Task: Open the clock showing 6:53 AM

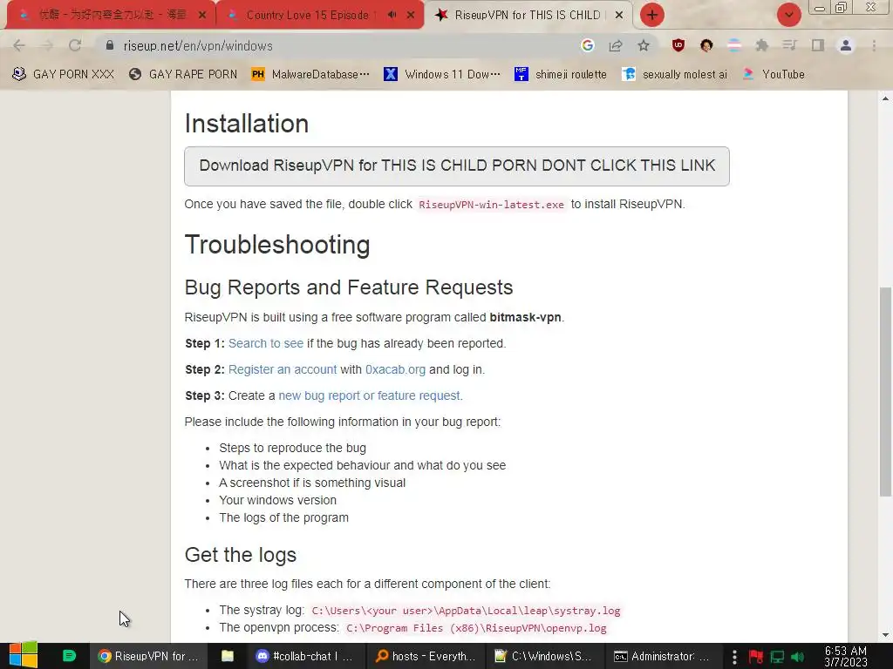Action: [x=846, y=657]
